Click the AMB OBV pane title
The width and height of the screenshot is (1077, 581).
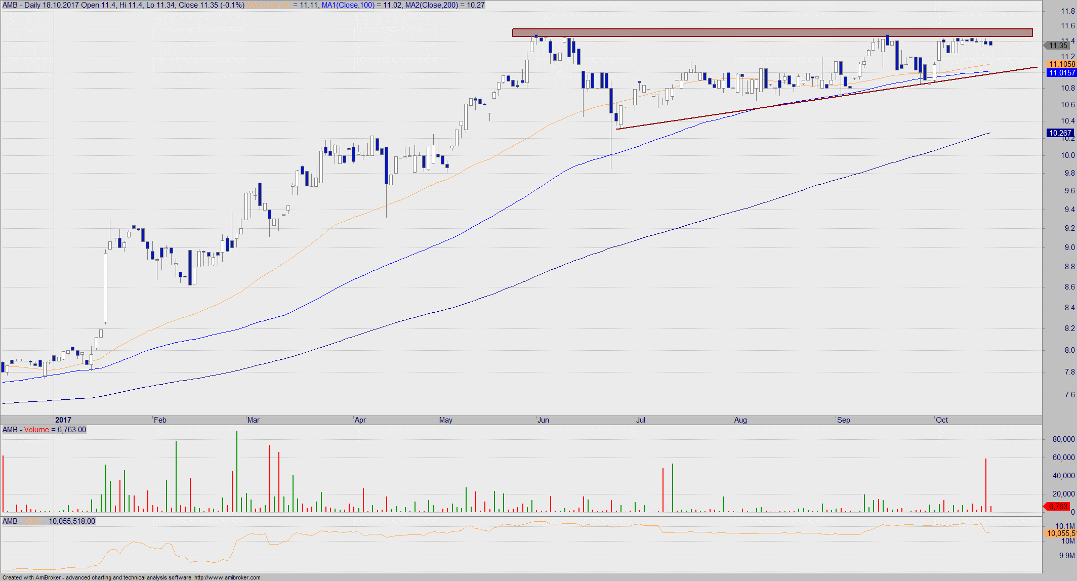(x=49, y=521)
